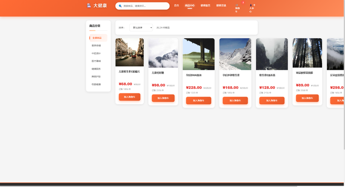This screenshot has width=345, height=187.
Task: Click the 维生素E滋养霜 product title
Action: (267, 75)
